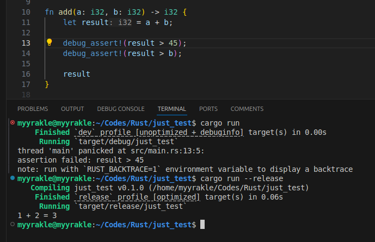Open the OUTPUT tab
This screenshot has height=242, width=375.
pos(72,109)
